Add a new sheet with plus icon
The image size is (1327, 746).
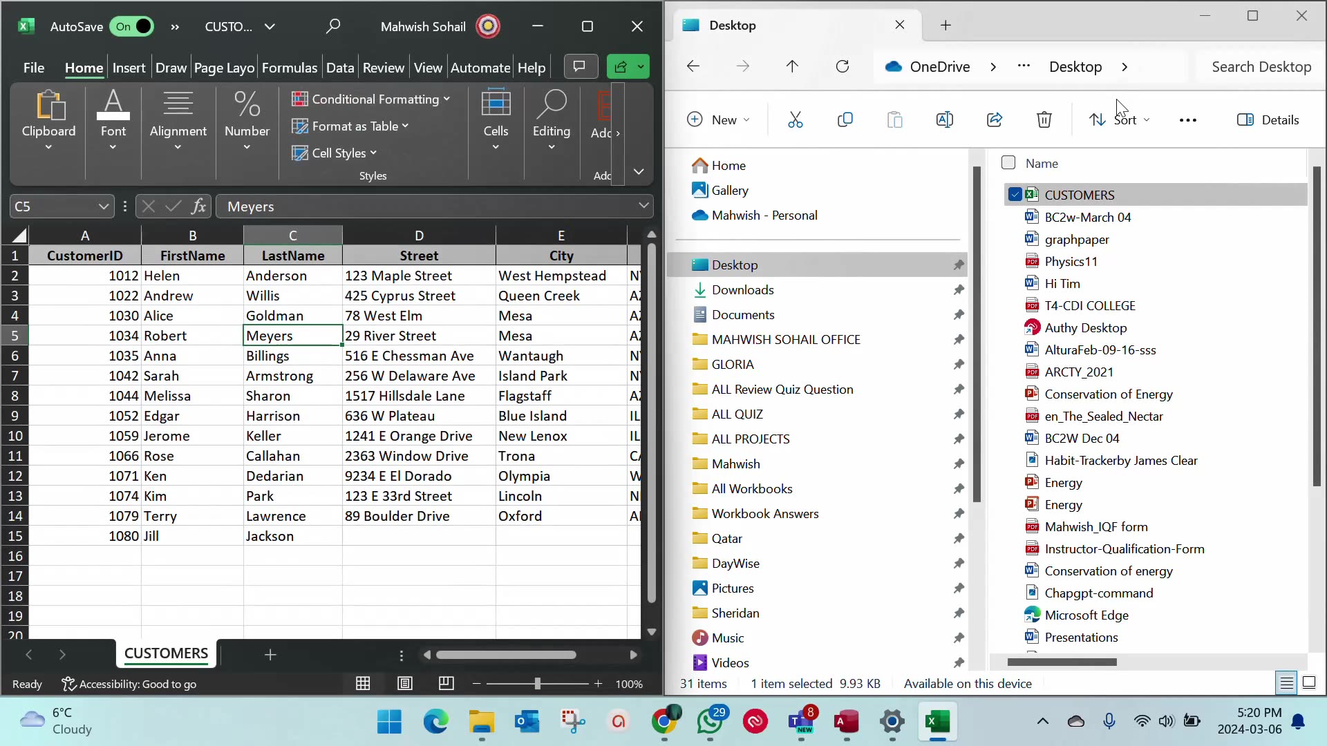270,655
